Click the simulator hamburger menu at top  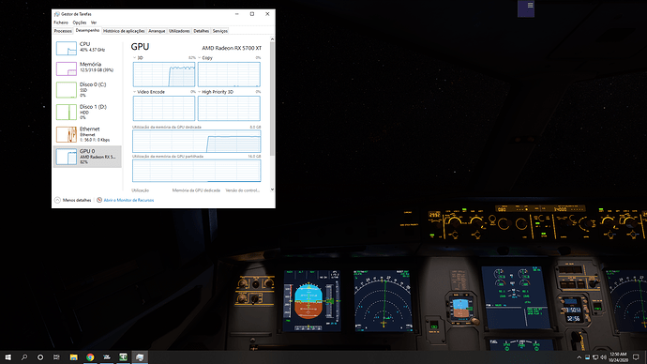pos(530,6)
